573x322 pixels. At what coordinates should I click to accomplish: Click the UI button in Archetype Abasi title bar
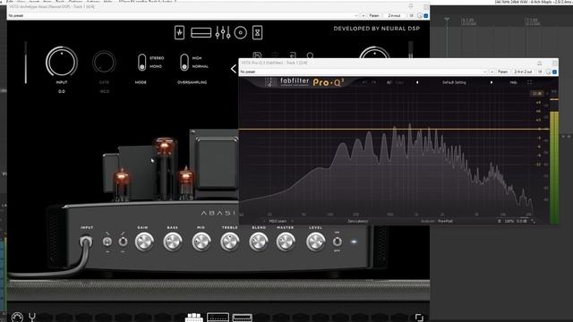(411, 16)
